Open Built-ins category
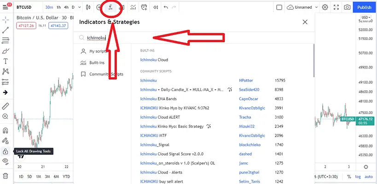Screen dimensions: 377x184 [93, 63]
